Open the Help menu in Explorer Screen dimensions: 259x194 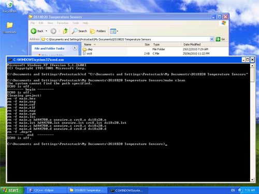tap(85, 23)
